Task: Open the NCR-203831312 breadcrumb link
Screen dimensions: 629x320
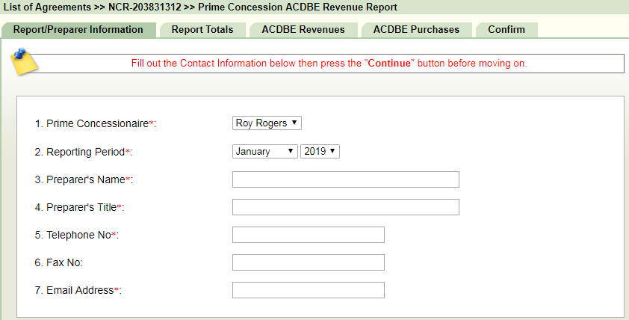Action: (143, 7)
